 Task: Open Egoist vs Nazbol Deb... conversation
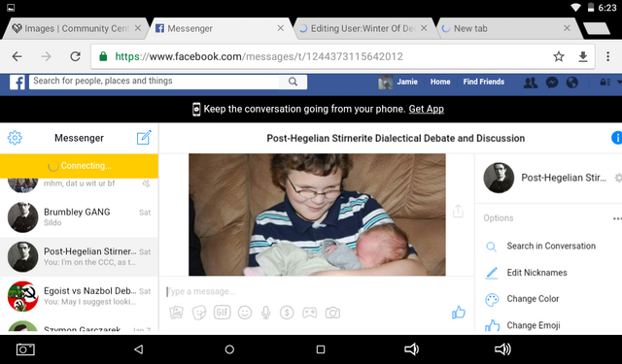point(79,296)
